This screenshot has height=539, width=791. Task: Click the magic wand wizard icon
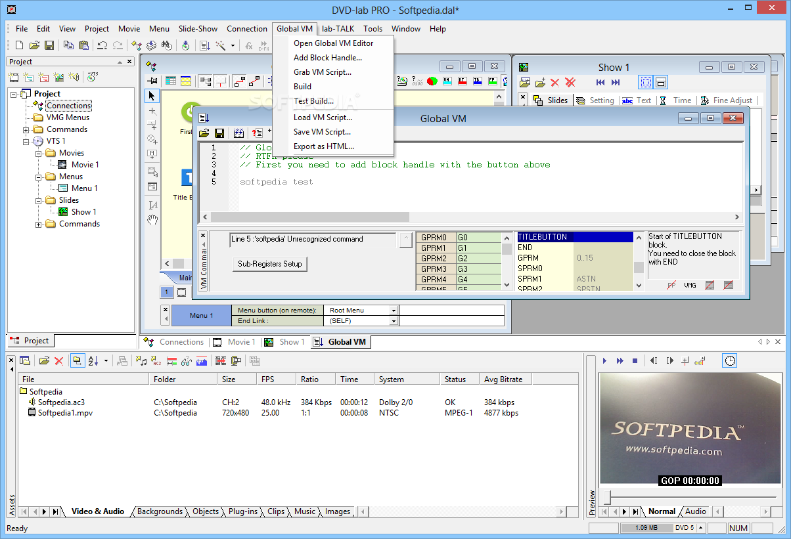click(x=220, y=45)
